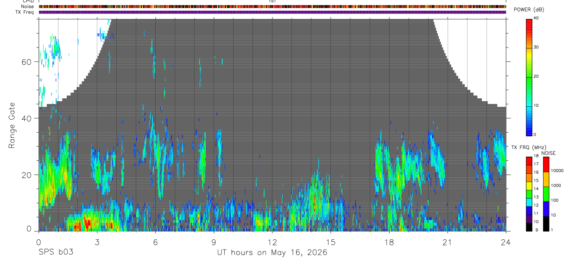Image resolution: width=569 pixels, height=262 pixels.
Task: Click the 18 MHz red frequency swatch
Action: tap(529, 160)
